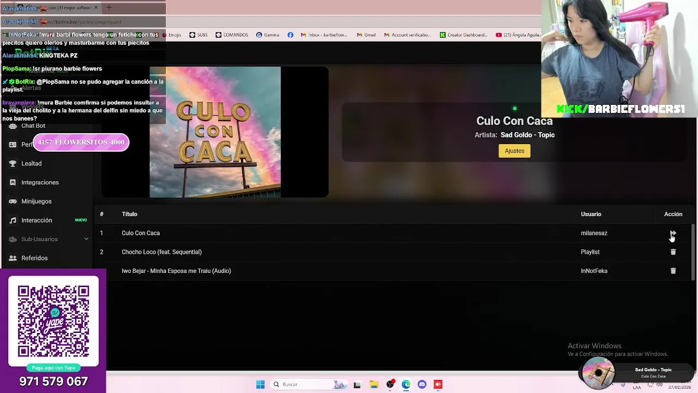
Task: Open the Lealtad section
Action: click(31, 164)
